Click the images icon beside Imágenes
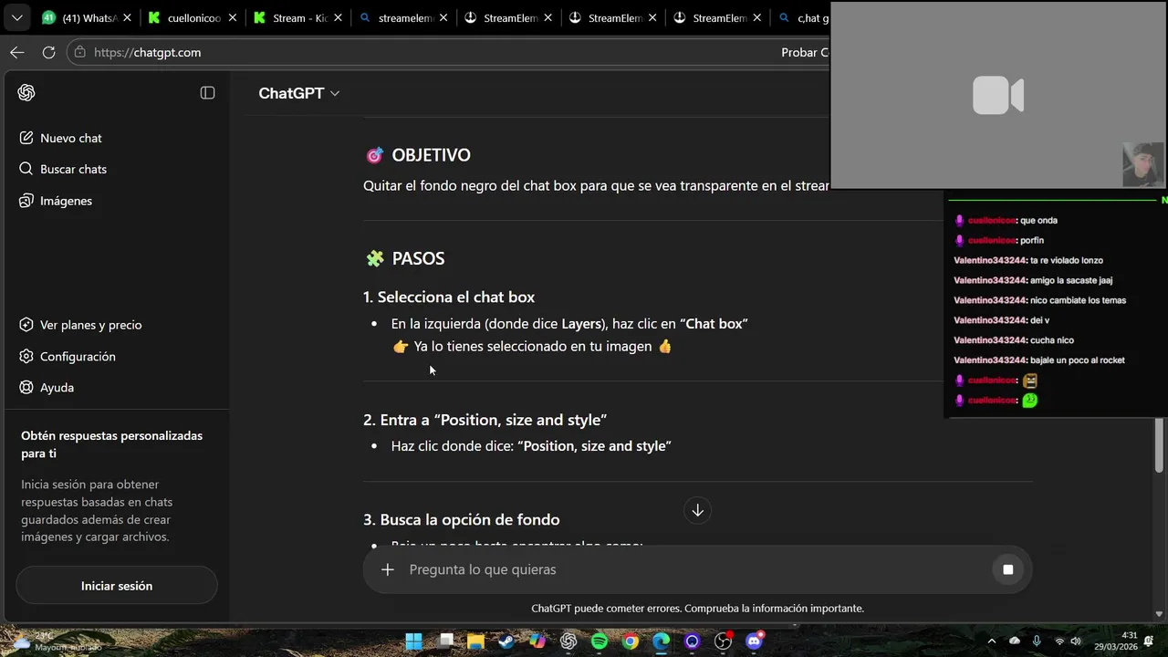This screenshot has height=657, width=1168. (26, 201)
